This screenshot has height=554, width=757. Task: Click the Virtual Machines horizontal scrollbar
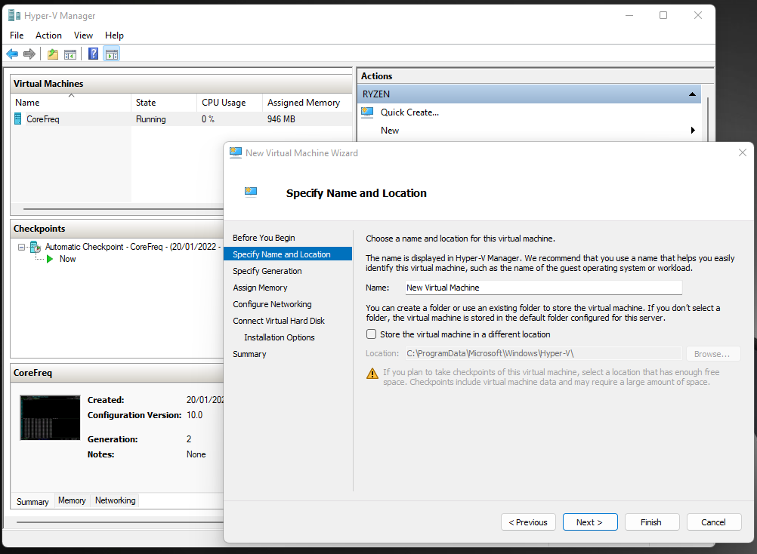[x=123, y=209]
